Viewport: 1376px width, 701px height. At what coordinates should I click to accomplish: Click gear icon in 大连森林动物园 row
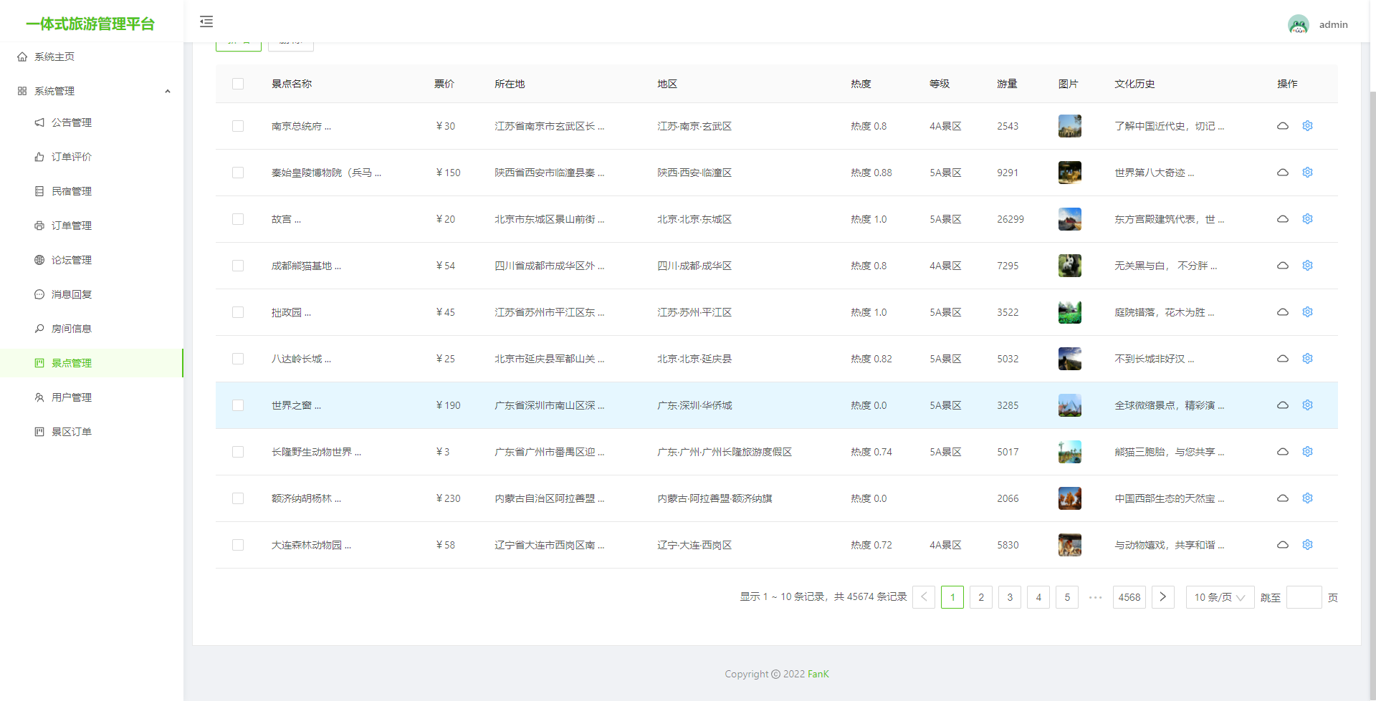[1307, 545]
